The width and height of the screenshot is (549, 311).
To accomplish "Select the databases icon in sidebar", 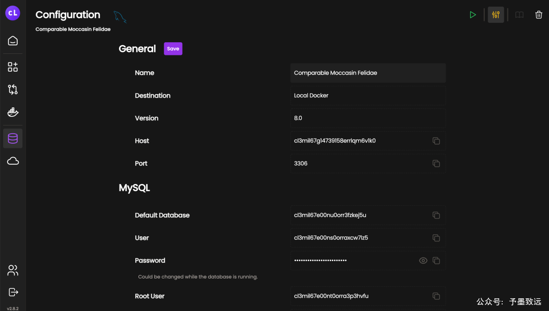I will click(x=13, y=138).
